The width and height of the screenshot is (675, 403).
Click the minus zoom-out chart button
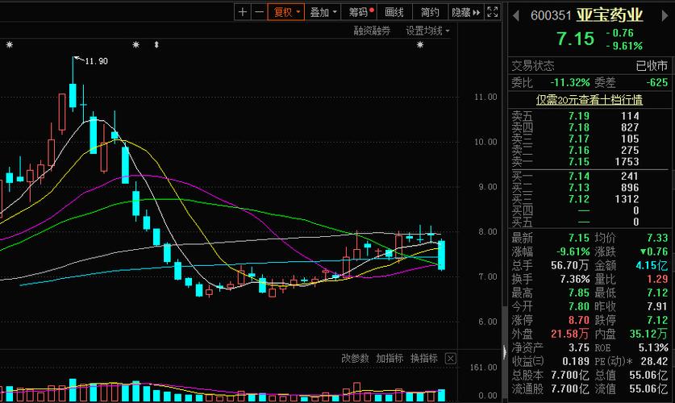tap(258, 12)
